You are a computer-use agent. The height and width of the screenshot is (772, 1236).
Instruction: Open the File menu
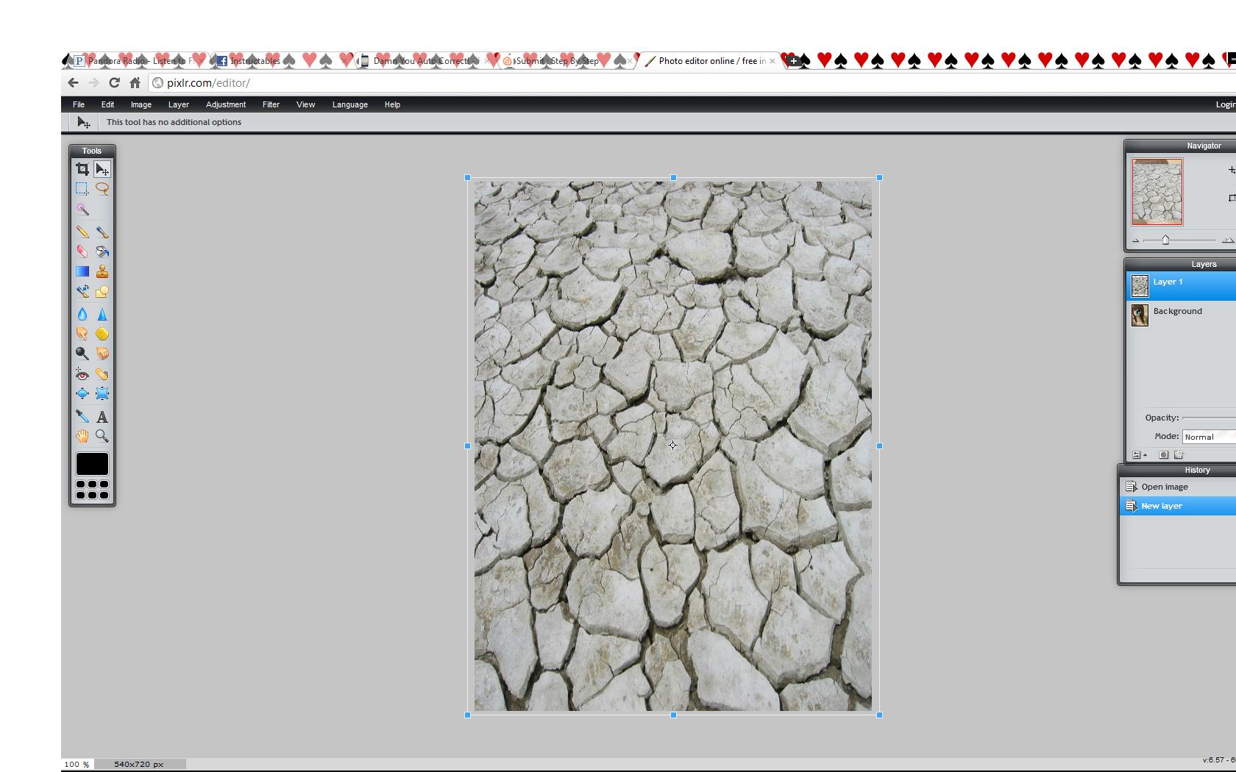click(79, 104)
